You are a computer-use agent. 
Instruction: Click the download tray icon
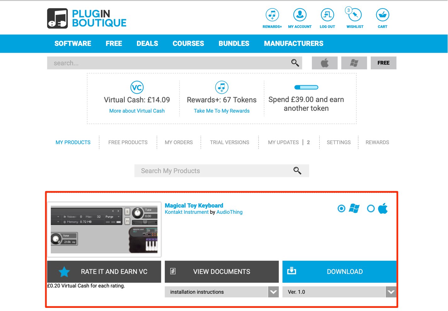(x=292, y=270)
